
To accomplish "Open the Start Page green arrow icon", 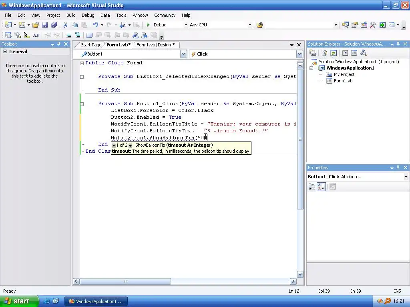I will point(382,25).
